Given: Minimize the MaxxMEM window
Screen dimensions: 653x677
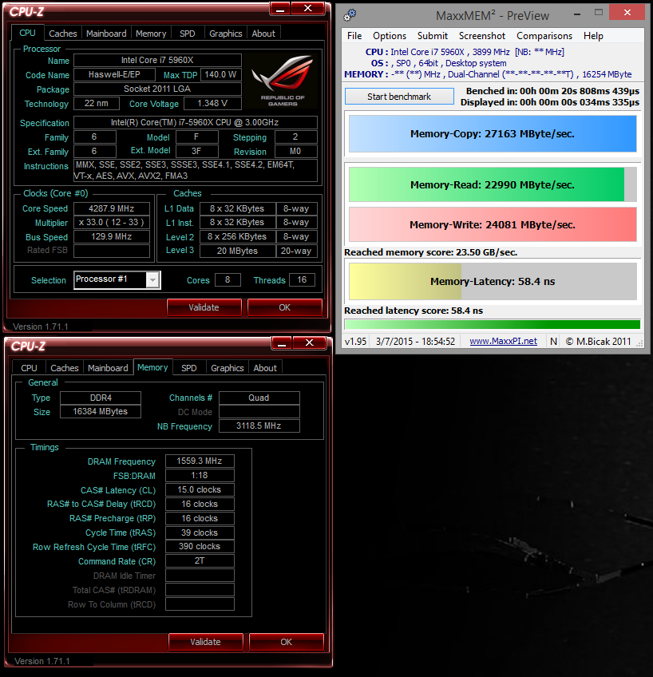Looking at the screenshot, I should [x=577, y=14].
